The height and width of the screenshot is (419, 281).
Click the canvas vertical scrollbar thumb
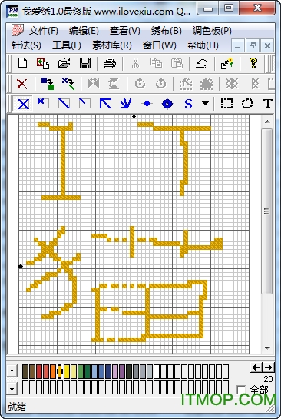point(267,211)
